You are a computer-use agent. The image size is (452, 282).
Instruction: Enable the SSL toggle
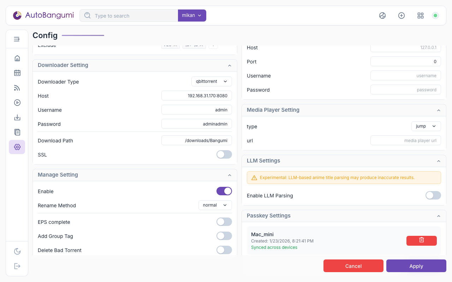tap(224, 154)
